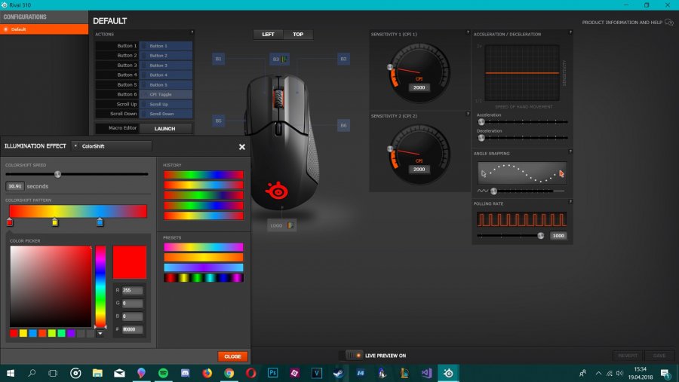This screenshot has width=679, height=382.
Task: Open help for Acceleration / Deceleration panel
Action: [x=570, y=32]
